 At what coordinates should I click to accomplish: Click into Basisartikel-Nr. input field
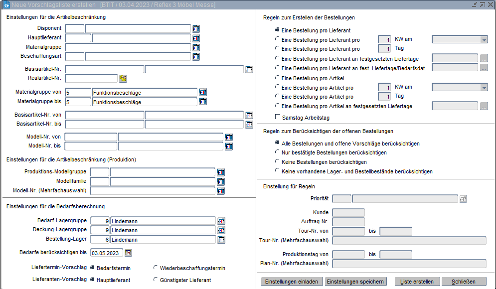point(104,69)
